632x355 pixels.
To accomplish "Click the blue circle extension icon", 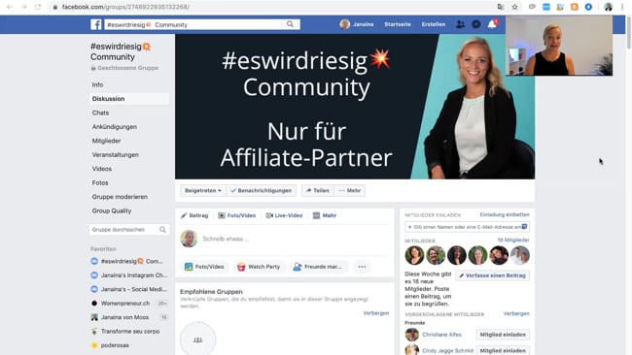I will pos(588,7).
